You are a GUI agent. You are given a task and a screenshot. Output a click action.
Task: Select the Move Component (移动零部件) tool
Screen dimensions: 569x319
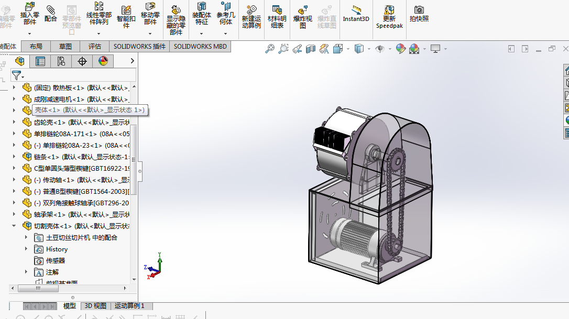click(x=150, y=14)
